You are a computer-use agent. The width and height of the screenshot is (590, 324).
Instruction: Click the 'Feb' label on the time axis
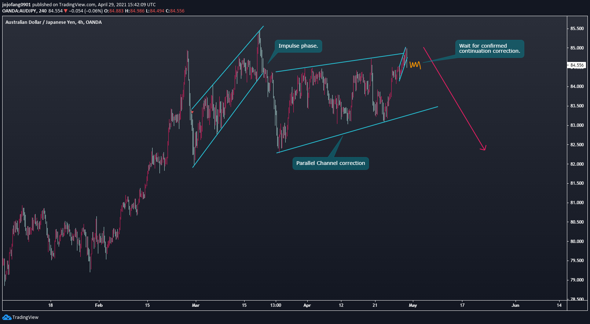(x=99, y=305)
